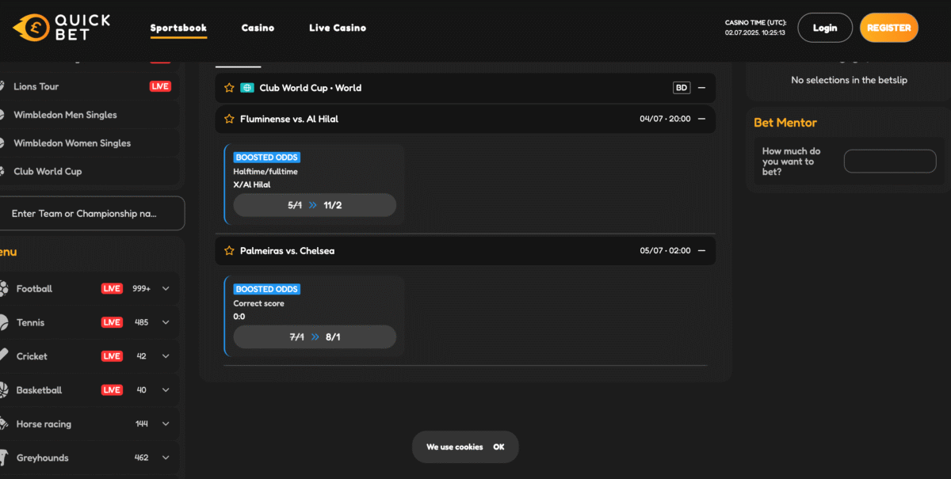Open Club World Cup sidebar link
Viewport: 951px width, 479px height.
(48, 171)
